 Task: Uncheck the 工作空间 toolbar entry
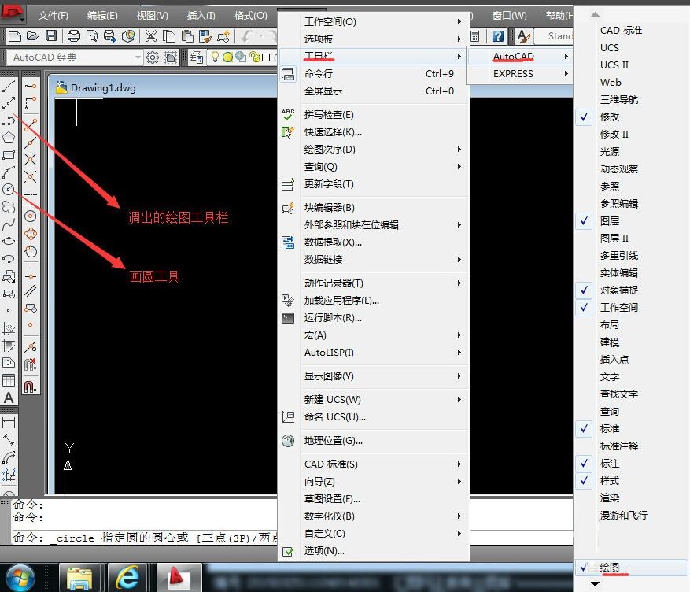[x=618, y=307]
